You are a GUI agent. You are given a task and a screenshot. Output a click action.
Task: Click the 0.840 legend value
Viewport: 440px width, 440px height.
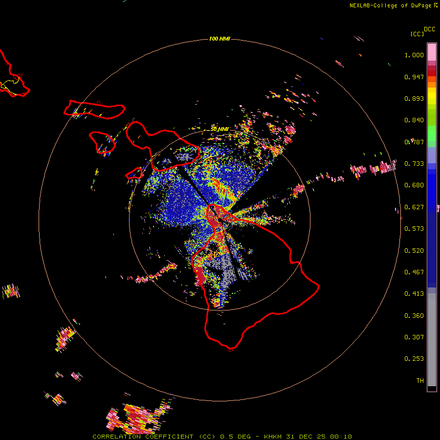(414, 120)
